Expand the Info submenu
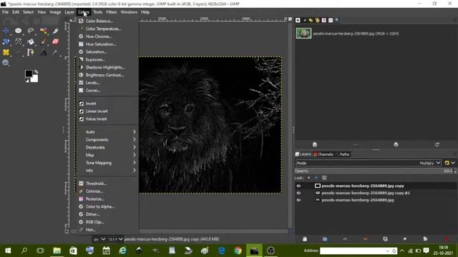This screenshot has width=458, height=257. 107,171
